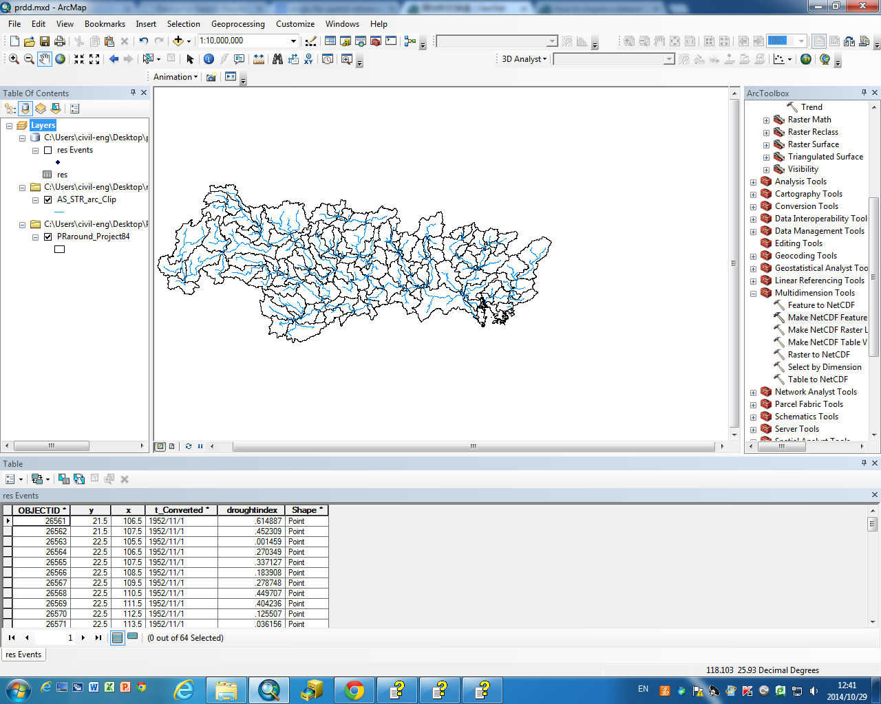Go to the last table record

click(98, 637)
